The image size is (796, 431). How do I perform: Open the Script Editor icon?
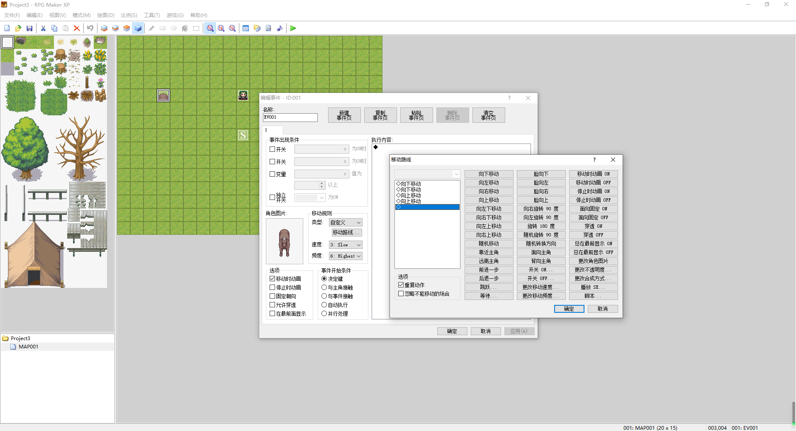click(268, 28)
